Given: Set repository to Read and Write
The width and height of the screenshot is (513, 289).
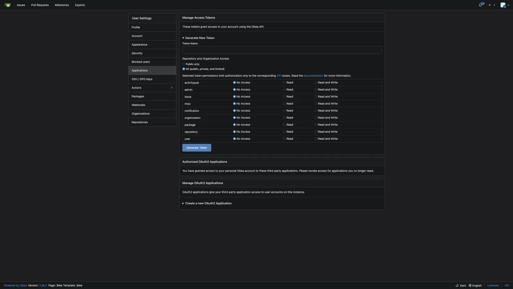Looking at the screenshot, I should tap(316, 132).
